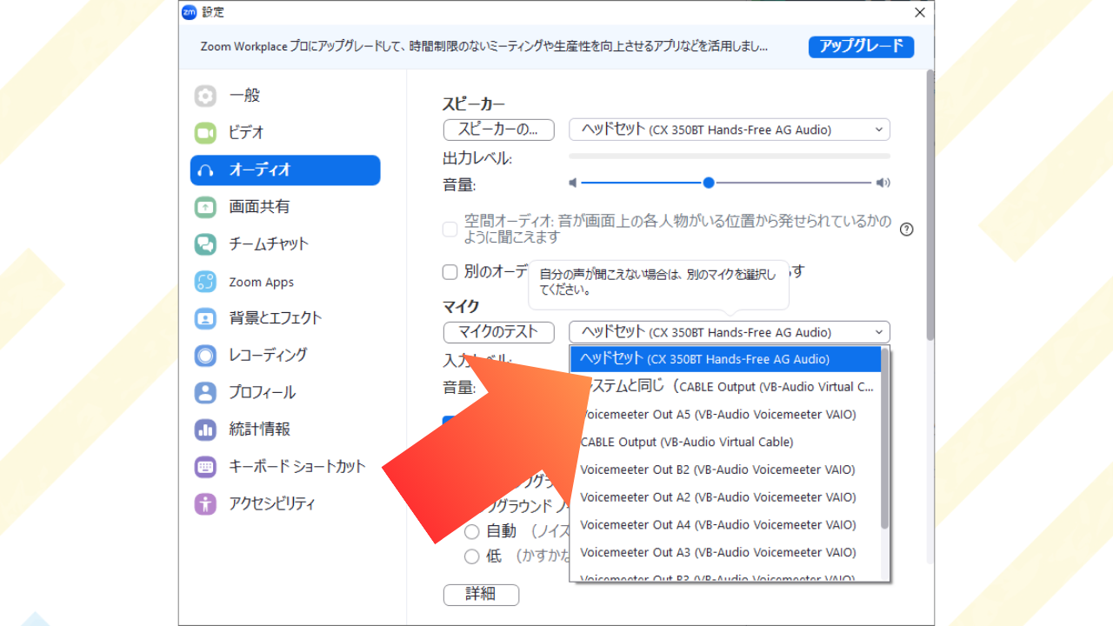This screenshot has width=1113, height=626.
Task: Click the Video camera icon in sidebar
Action: [x=205, y=133]
